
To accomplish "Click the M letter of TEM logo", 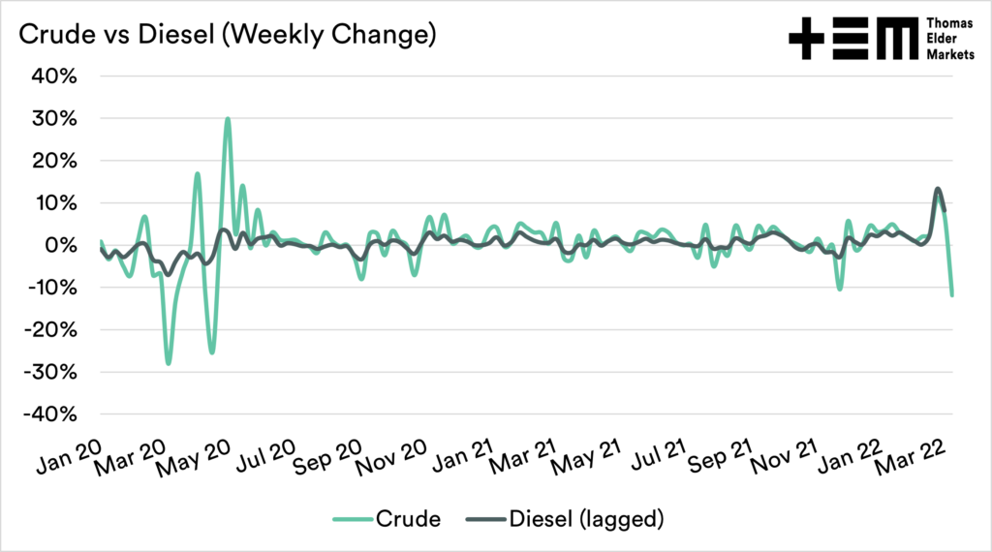I will tap(892, 39).
